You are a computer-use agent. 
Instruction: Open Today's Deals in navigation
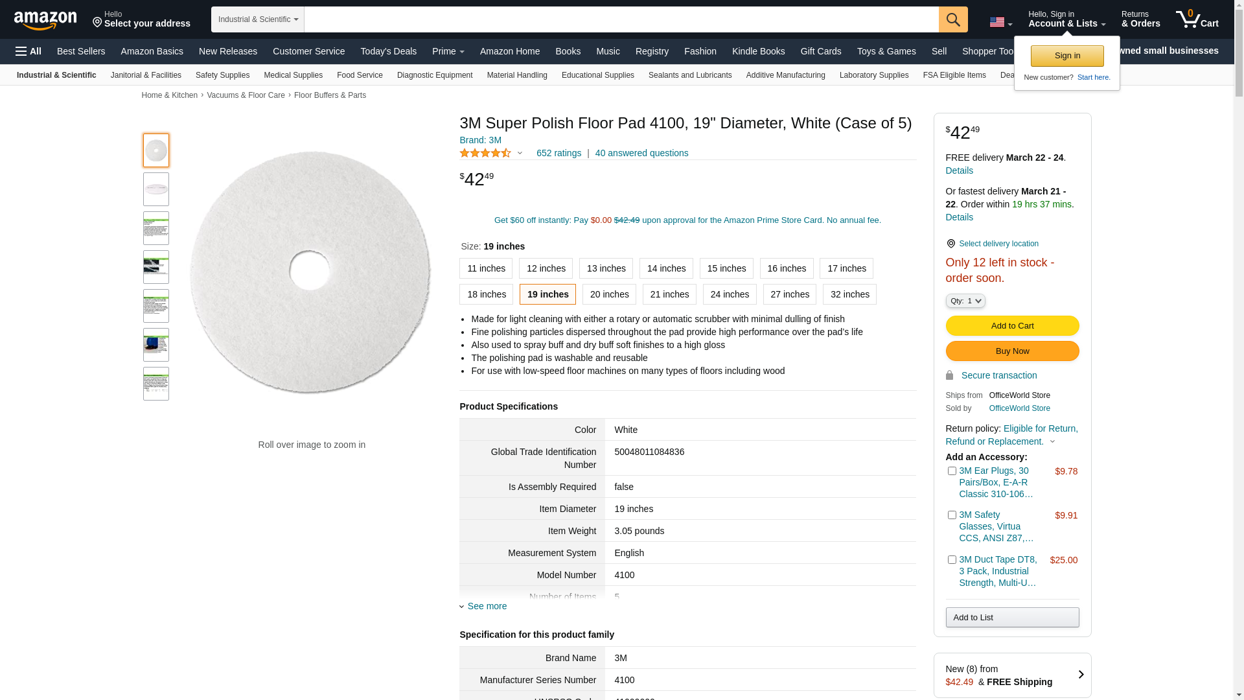[x=388, y=51]
